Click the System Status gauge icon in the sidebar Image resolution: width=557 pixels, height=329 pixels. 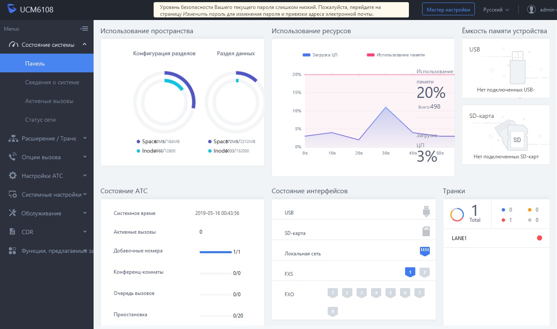pyautogui.click(x=13, y=45)
